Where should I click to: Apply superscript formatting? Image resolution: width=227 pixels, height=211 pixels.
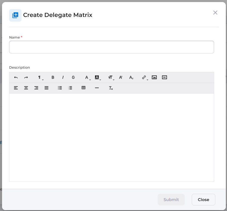[121, 77]
